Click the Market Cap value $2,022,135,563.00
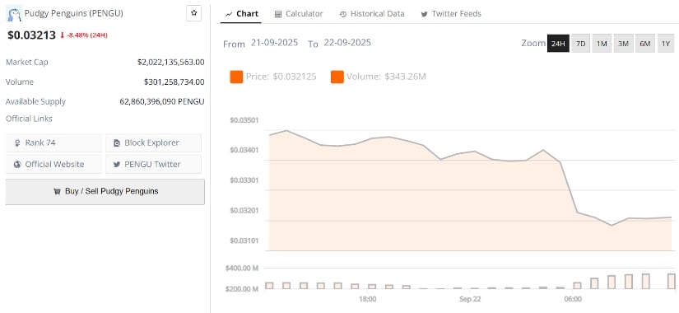 coord(170,62)
